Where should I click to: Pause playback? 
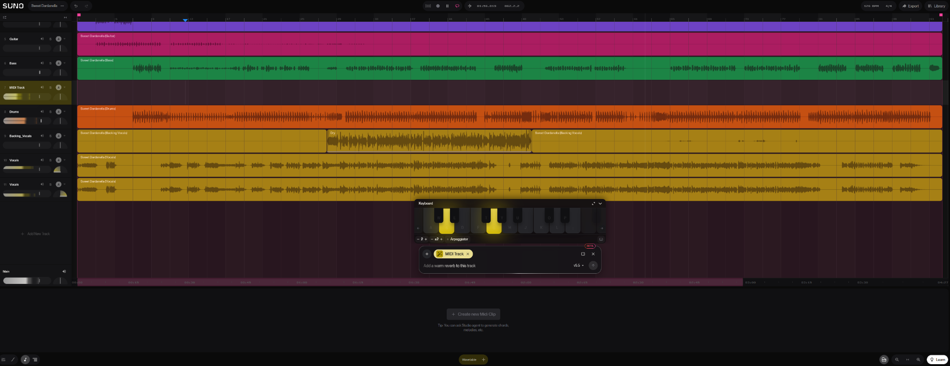pos(447,6)
